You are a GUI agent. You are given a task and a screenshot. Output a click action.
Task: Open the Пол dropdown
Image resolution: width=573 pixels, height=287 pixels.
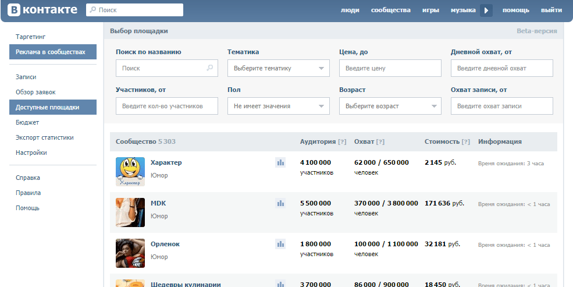pos(279,106)
